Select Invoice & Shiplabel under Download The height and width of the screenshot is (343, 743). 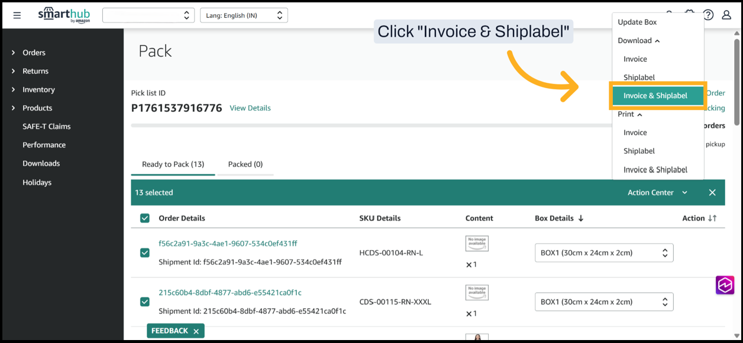tap(655, 96)
